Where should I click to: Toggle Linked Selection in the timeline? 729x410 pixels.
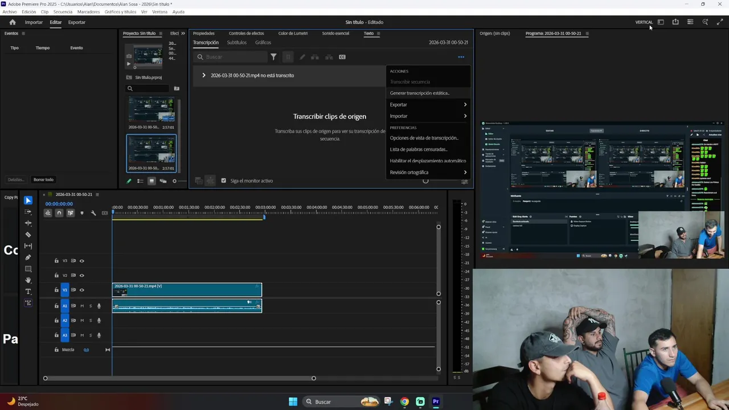pos(71,213)
